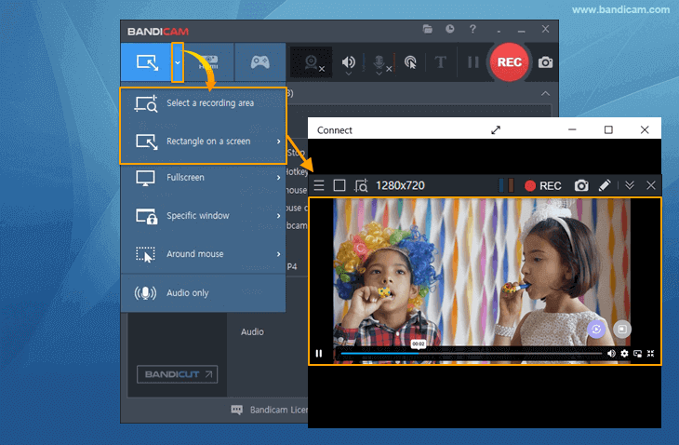Pause the video in the player
Screen dimensions: 679x445
[319, 354]
